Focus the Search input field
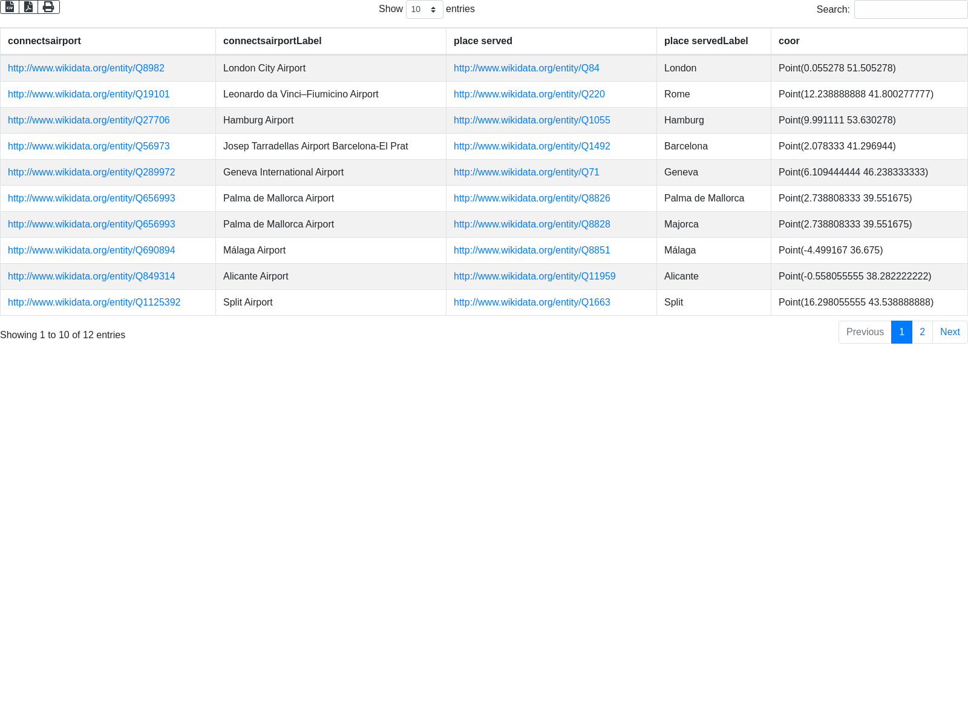Screen dimensions: 968x726 click(911, 9)
